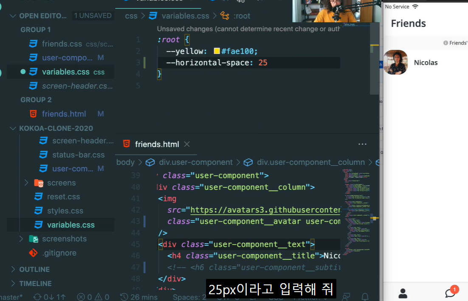Click the 26 mins timer in status bar

tap(138, 297)
